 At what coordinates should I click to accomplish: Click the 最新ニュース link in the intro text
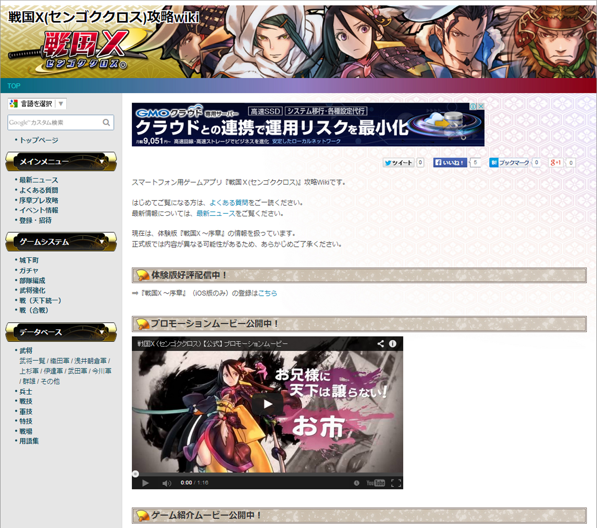click(x=216, y=213)
